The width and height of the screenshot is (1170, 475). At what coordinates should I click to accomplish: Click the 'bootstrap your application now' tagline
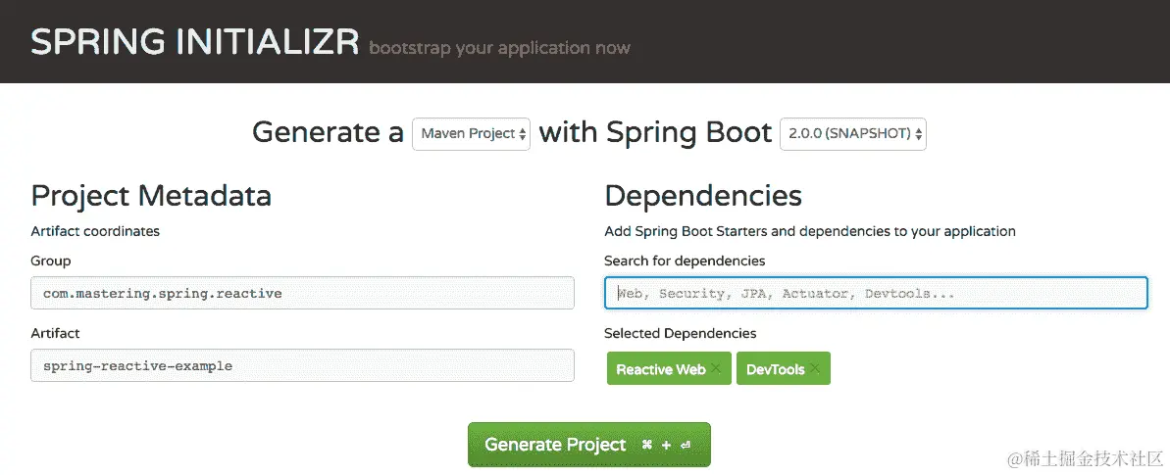click(499, 48)
